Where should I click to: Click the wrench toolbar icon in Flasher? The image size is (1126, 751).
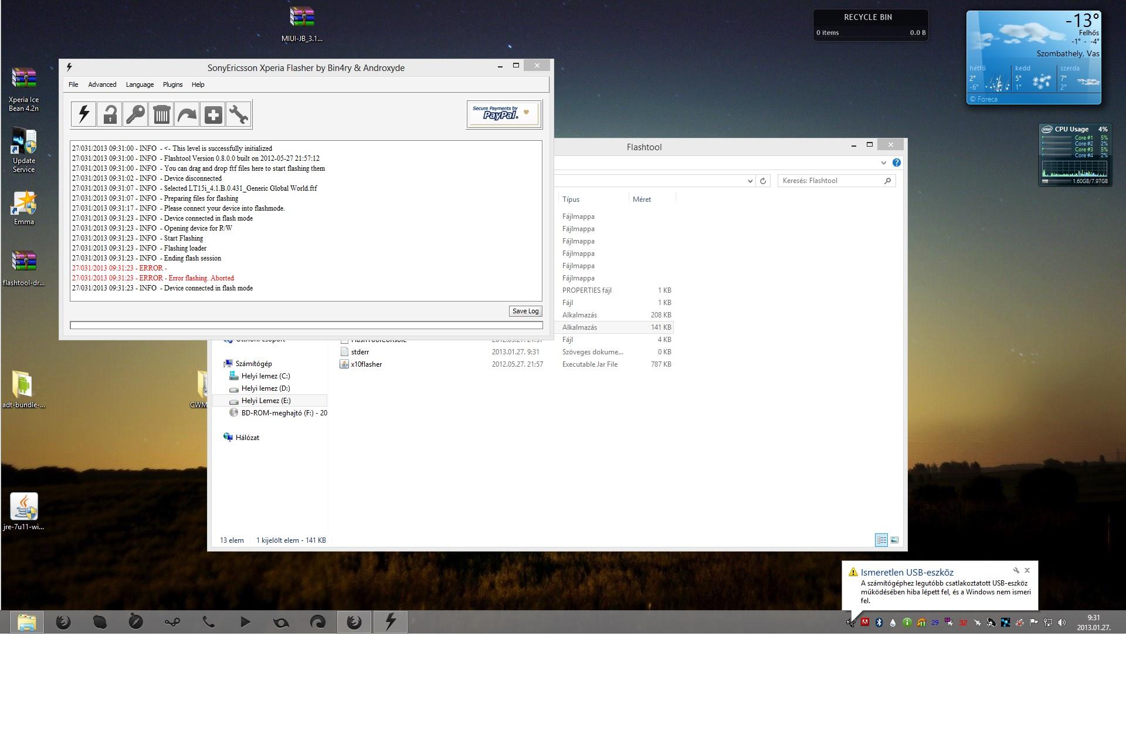tap(239, 114)
